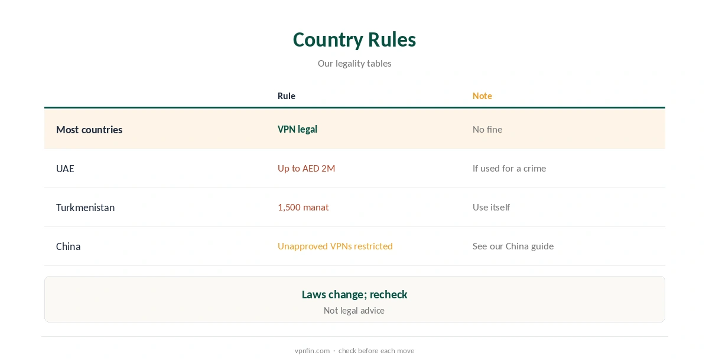Click the "Use itself" note

pyautogui.click(x=491, y=208)
